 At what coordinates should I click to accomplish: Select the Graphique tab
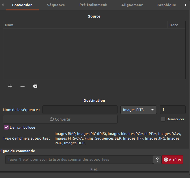coord(167,5)
